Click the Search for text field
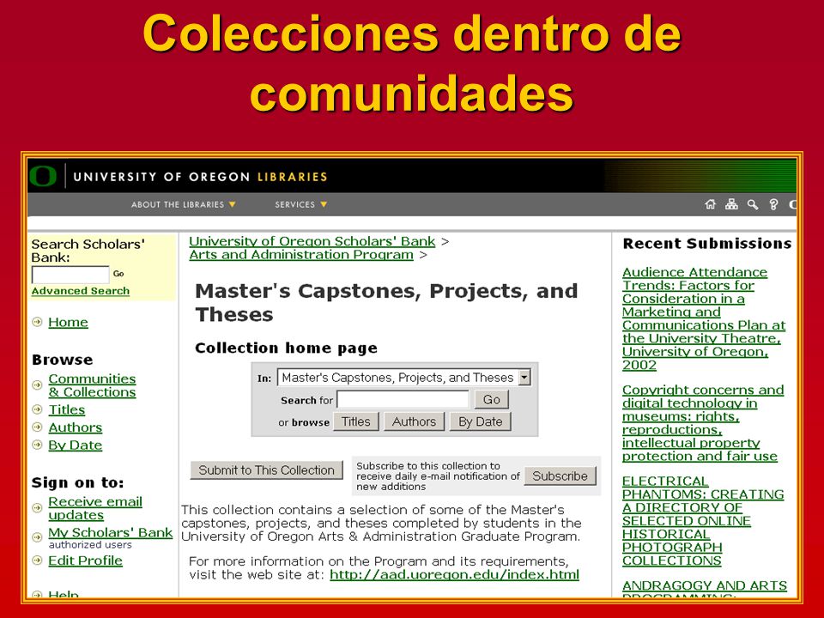The height and width of the screenshot is (618, 824). coord(403,399)
